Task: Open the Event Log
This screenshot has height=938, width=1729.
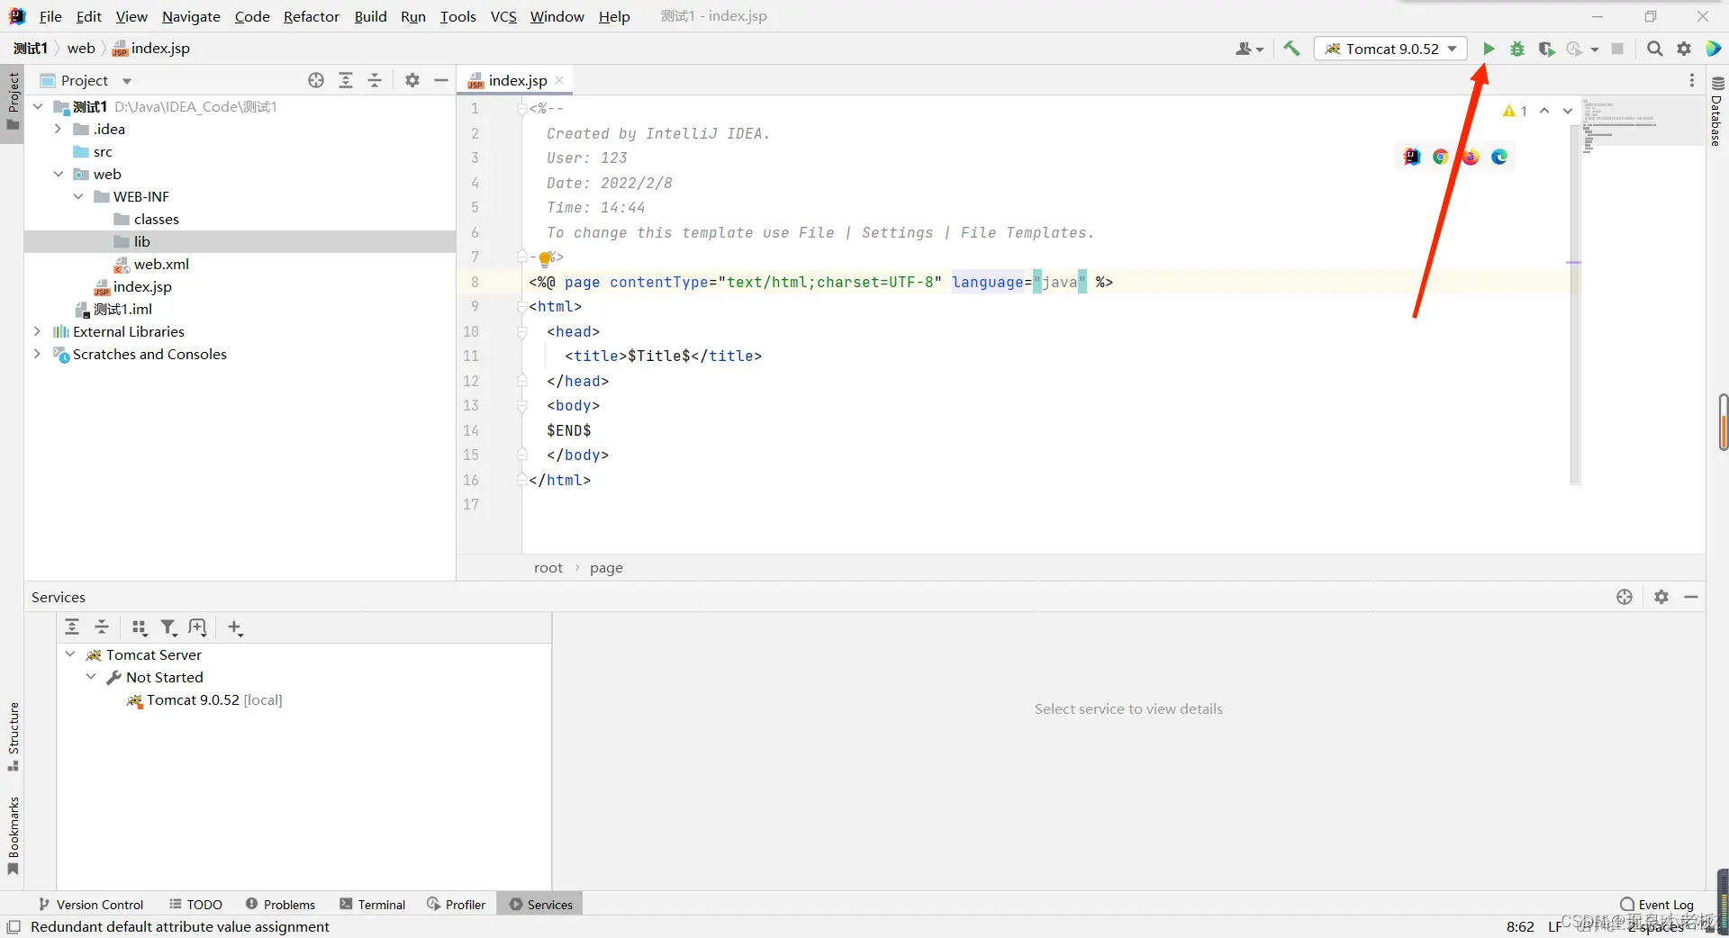Action: click(x=1657, y=905)
